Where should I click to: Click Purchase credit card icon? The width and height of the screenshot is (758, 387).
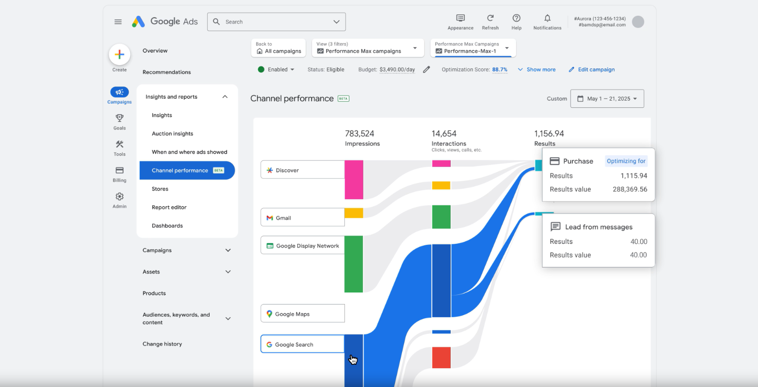(554, 161)
